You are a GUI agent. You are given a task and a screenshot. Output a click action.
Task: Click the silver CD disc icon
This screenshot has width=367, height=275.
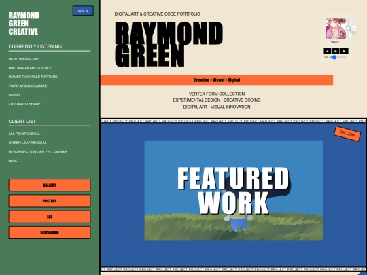point(351,29)
